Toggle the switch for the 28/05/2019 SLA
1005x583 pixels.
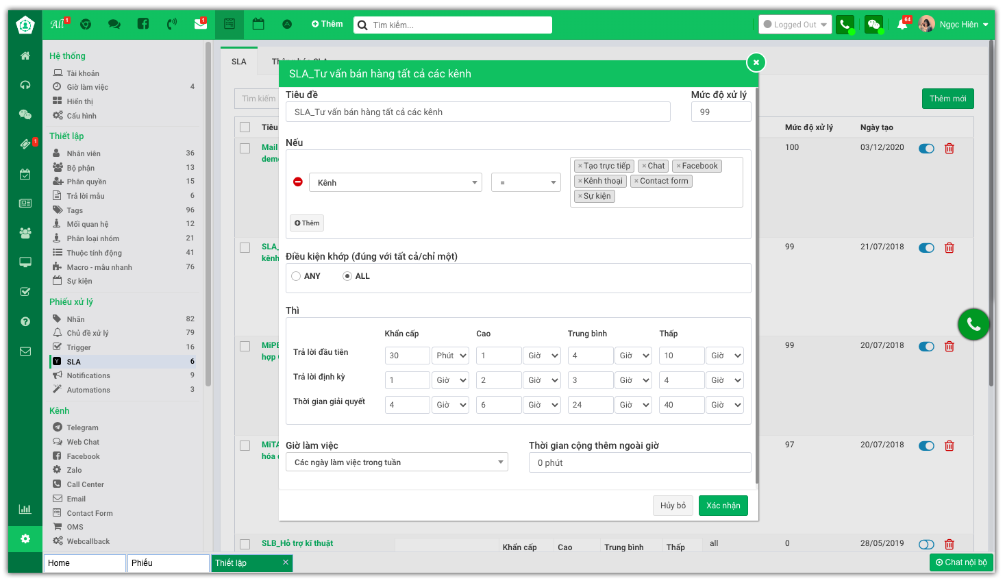[926, 544]
